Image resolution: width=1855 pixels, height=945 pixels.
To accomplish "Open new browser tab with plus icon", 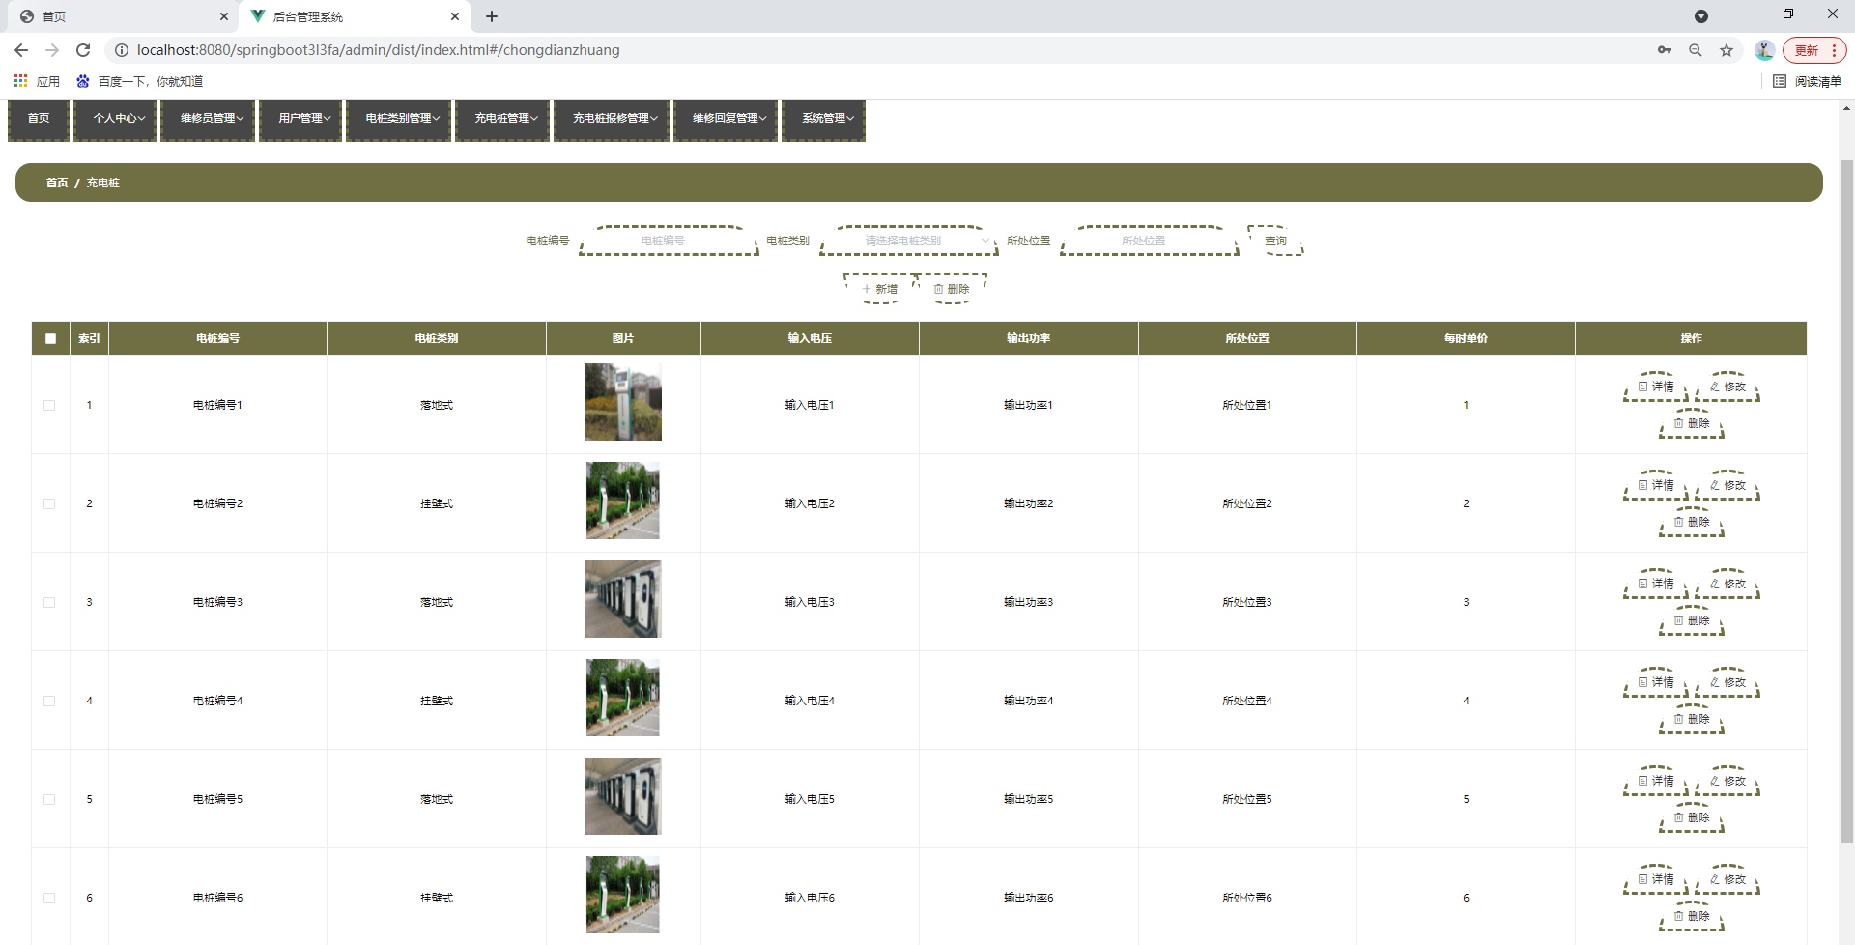I will (492, 16).
